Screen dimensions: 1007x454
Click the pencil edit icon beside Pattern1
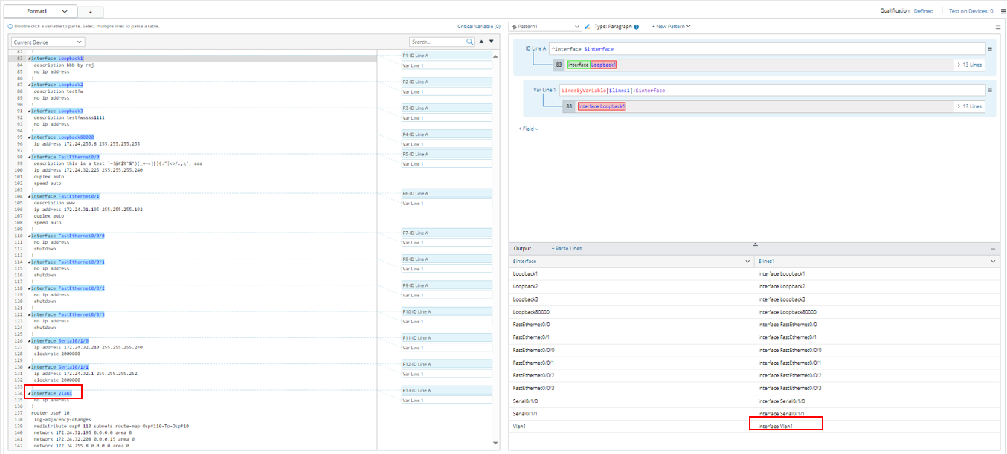(588, 27)
